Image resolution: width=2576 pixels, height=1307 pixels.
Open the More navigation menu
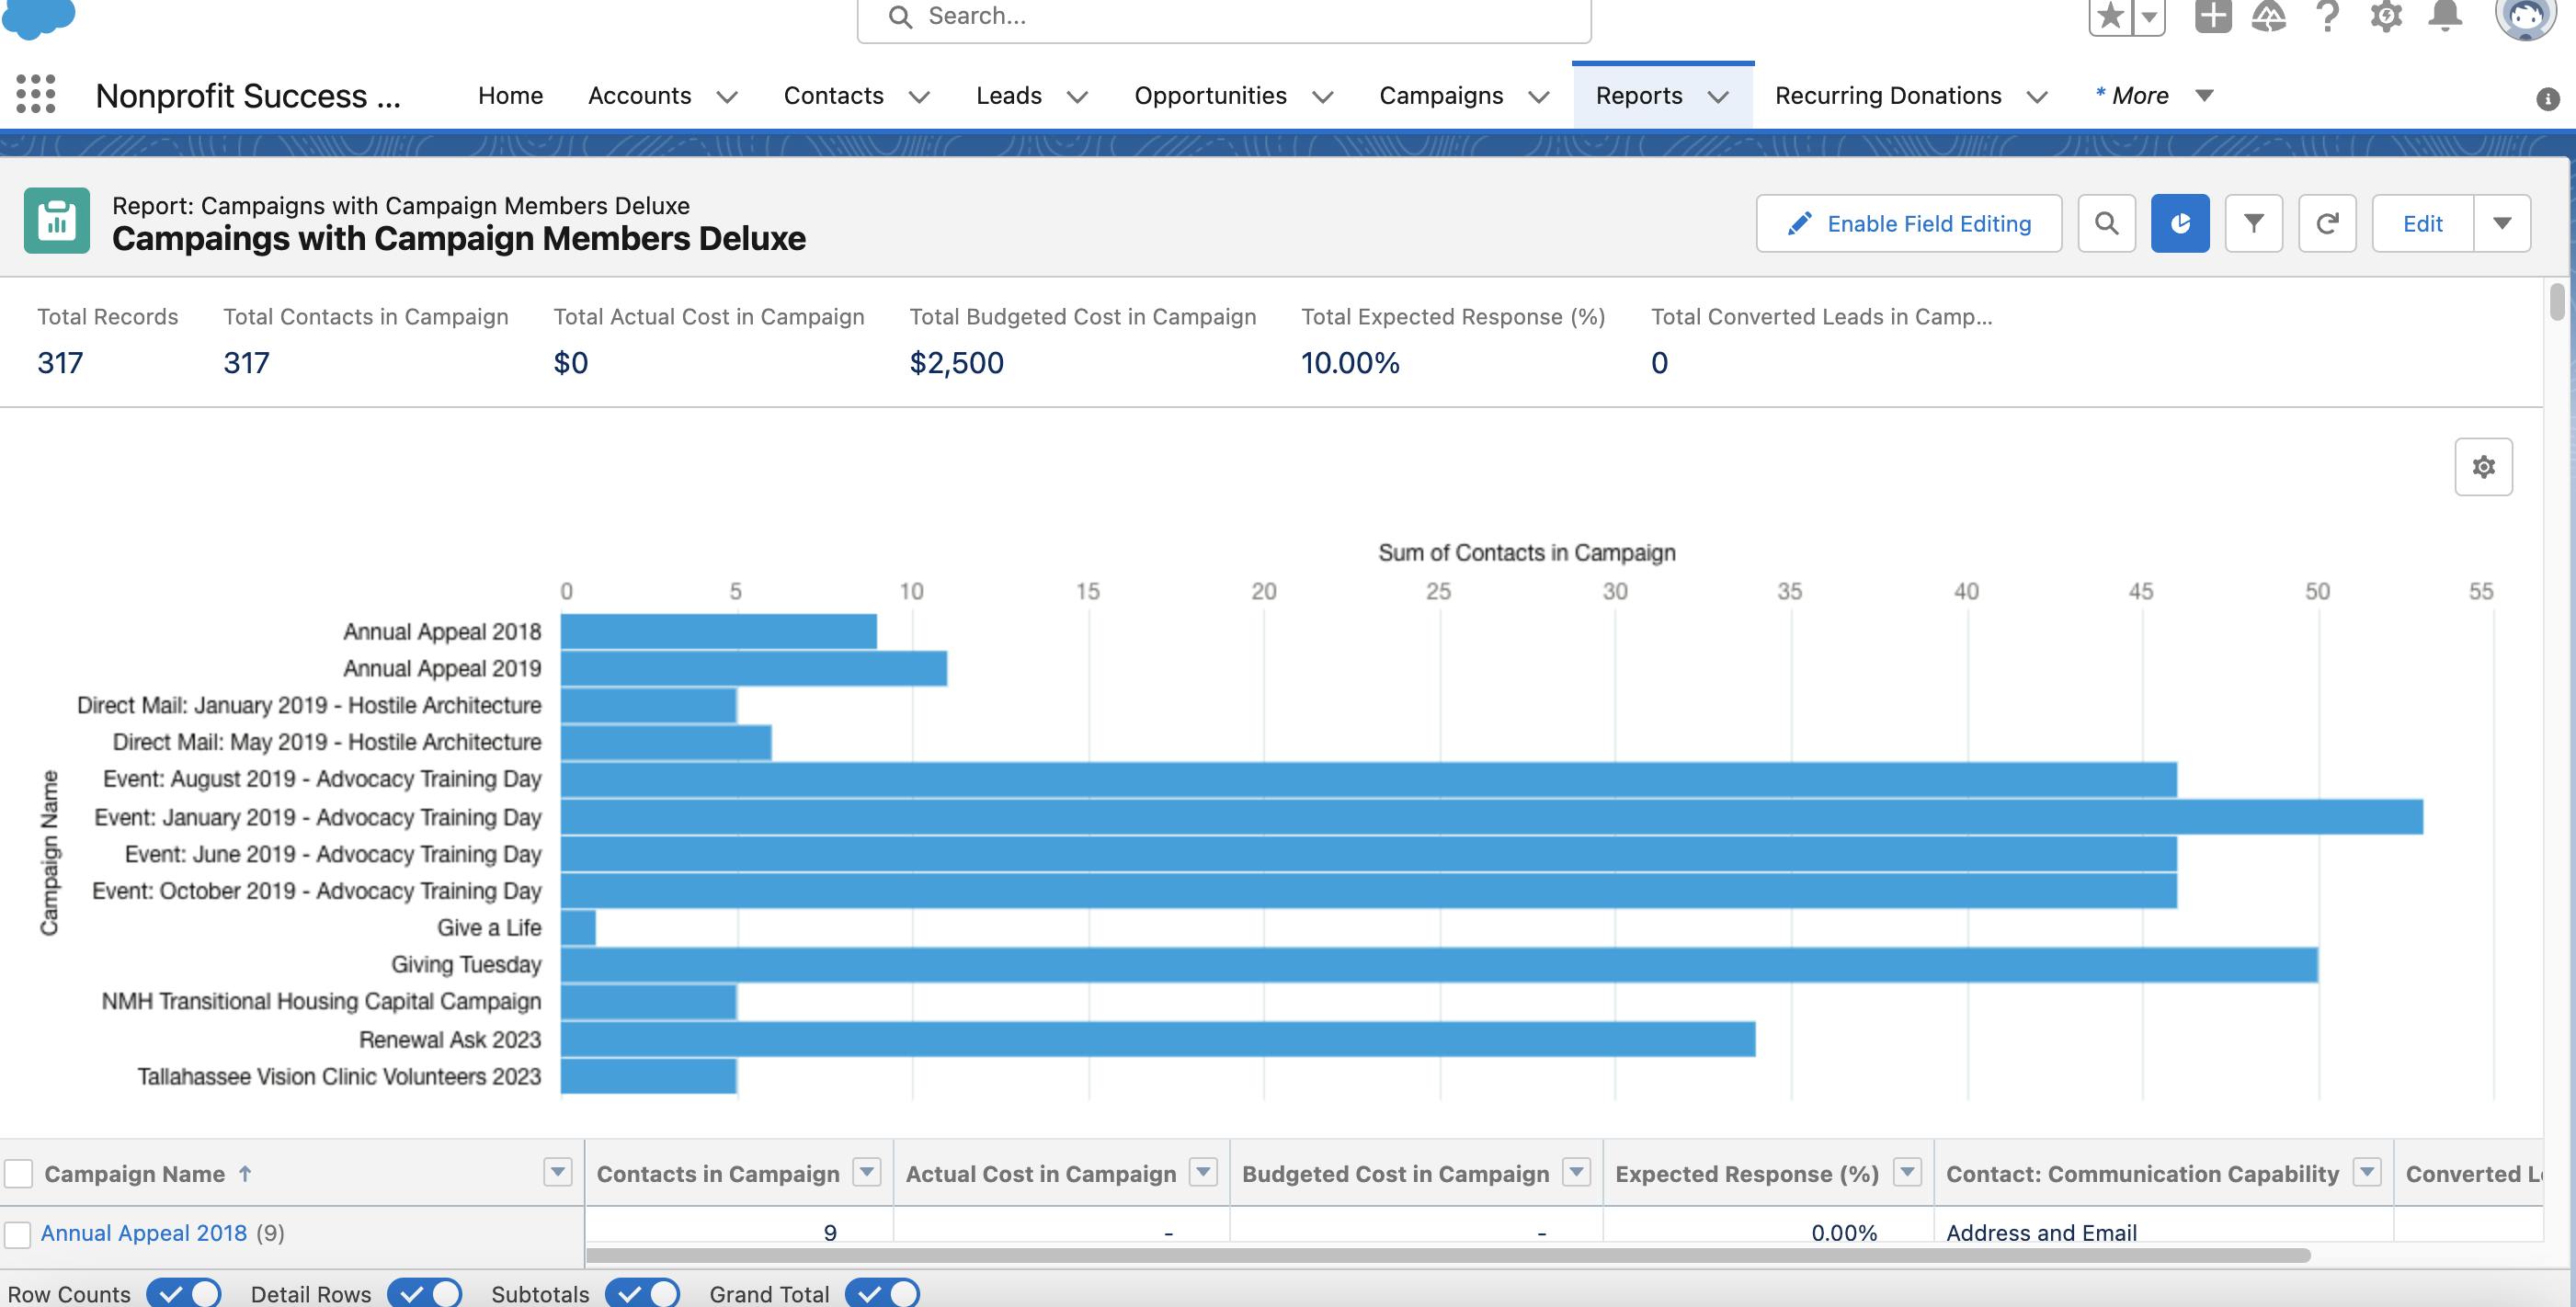pyautogui.click(x=2154, y=95)
